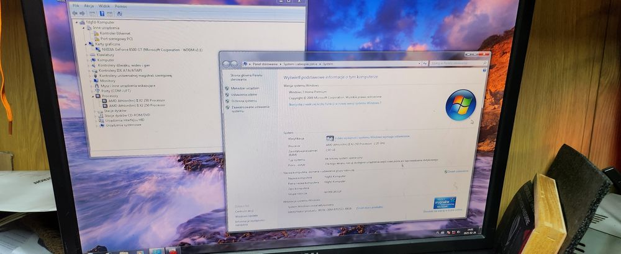Image resolution: width=621 pixels, height=254 pixels.
Task: Click the forward arrow in Device Manager toolbar
Action: pos(82,14)
